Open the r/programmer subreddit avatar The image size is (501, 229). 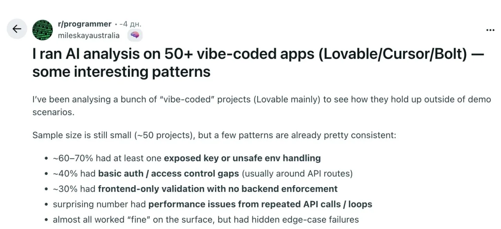42,30
